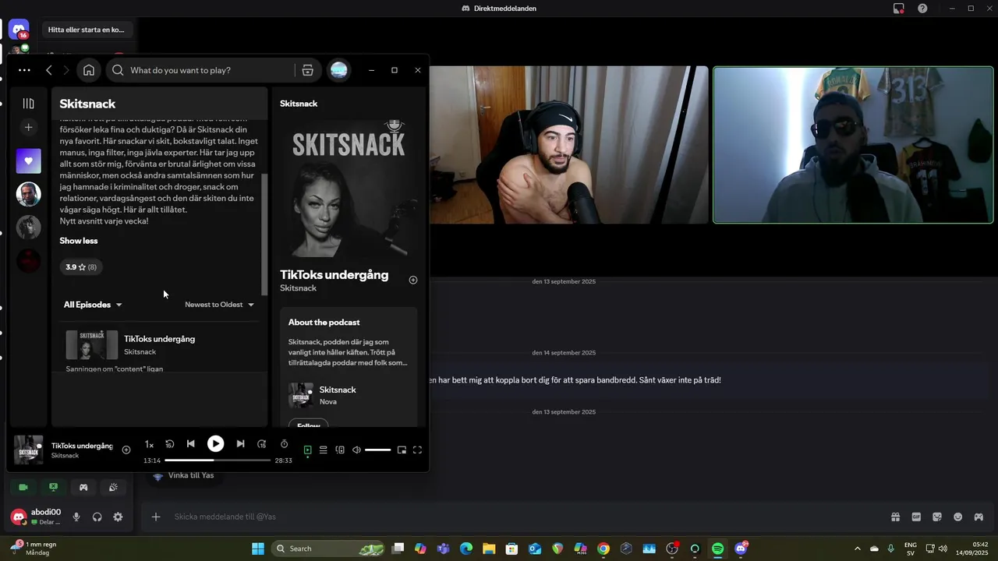Show hidden system tray icons
Image resolution: width=998 pixels, height=561 pixels.
pyautogui.click(x=858, y=549)
